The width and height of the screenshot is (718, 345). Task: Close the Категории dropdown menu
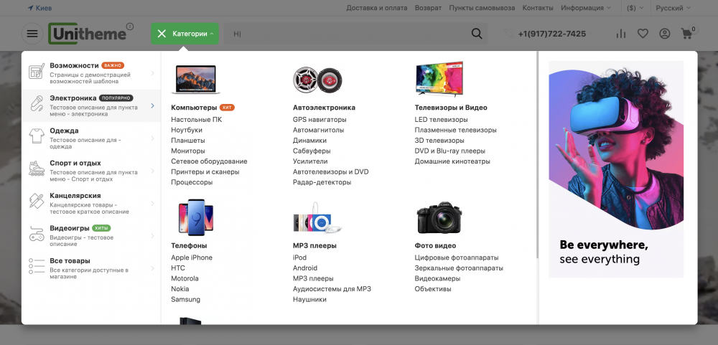point(162,34)
